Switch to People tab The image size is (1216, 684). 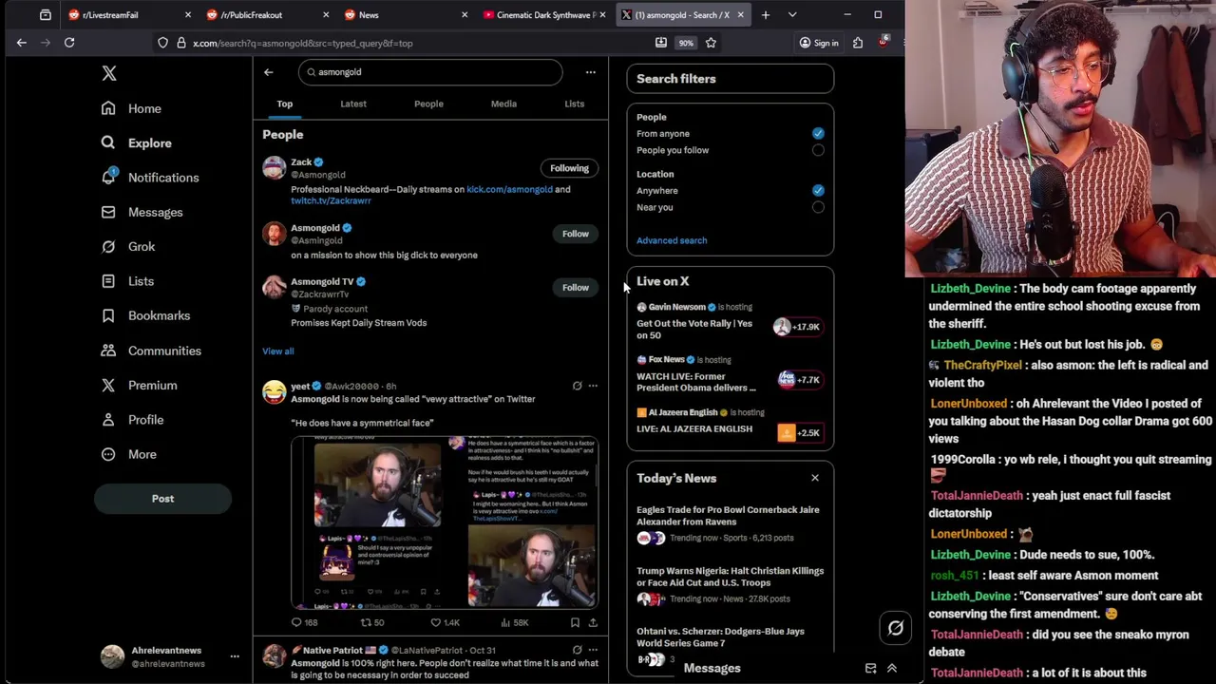[428, 104]
